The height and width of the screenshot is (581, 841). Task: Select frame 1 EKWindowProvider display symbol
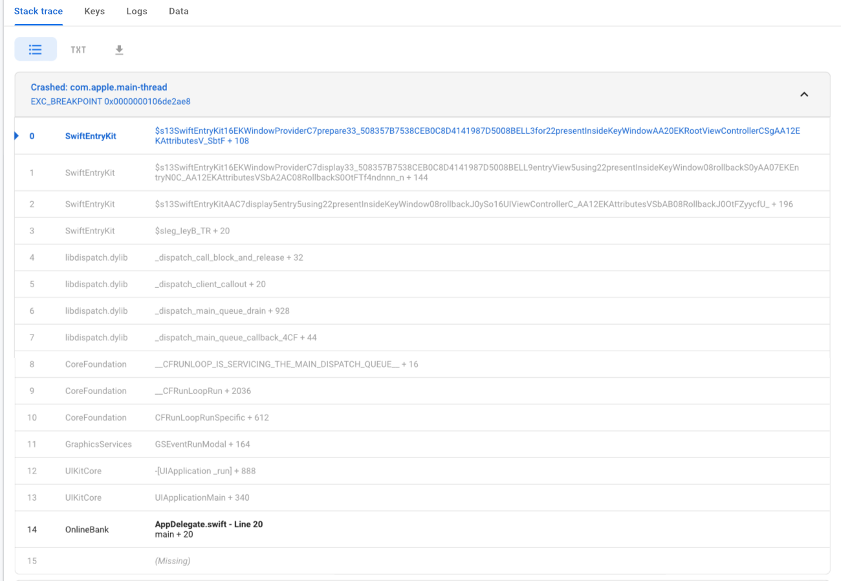(477, 173)
